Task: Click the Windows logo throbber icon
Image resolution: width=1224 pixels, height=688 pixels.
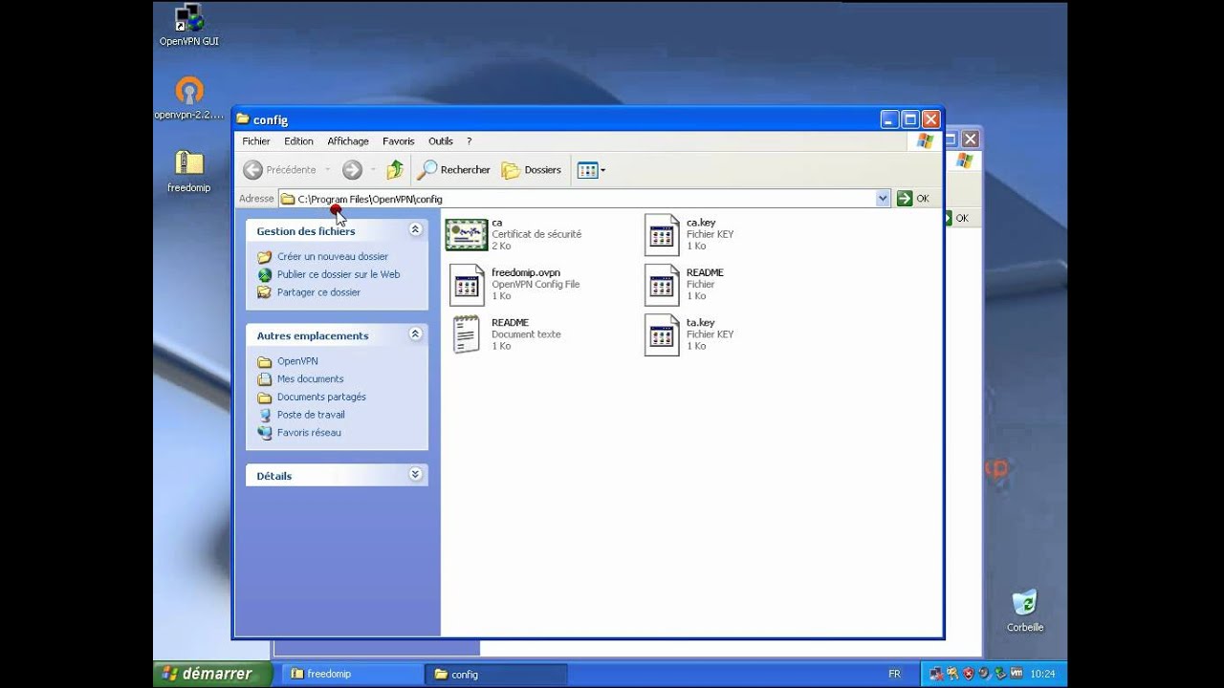Action: [x=924, y=141]
